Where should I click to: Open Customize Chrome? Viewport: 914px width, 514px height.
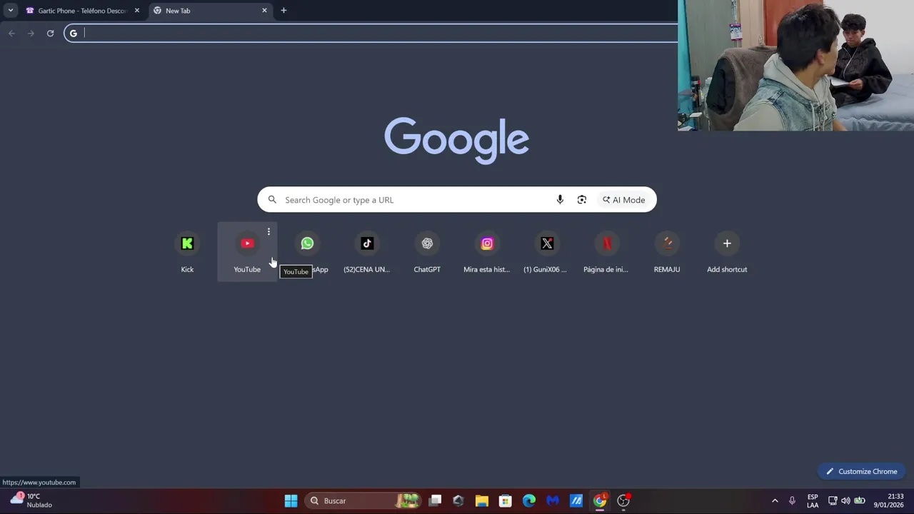pos(862,471)
